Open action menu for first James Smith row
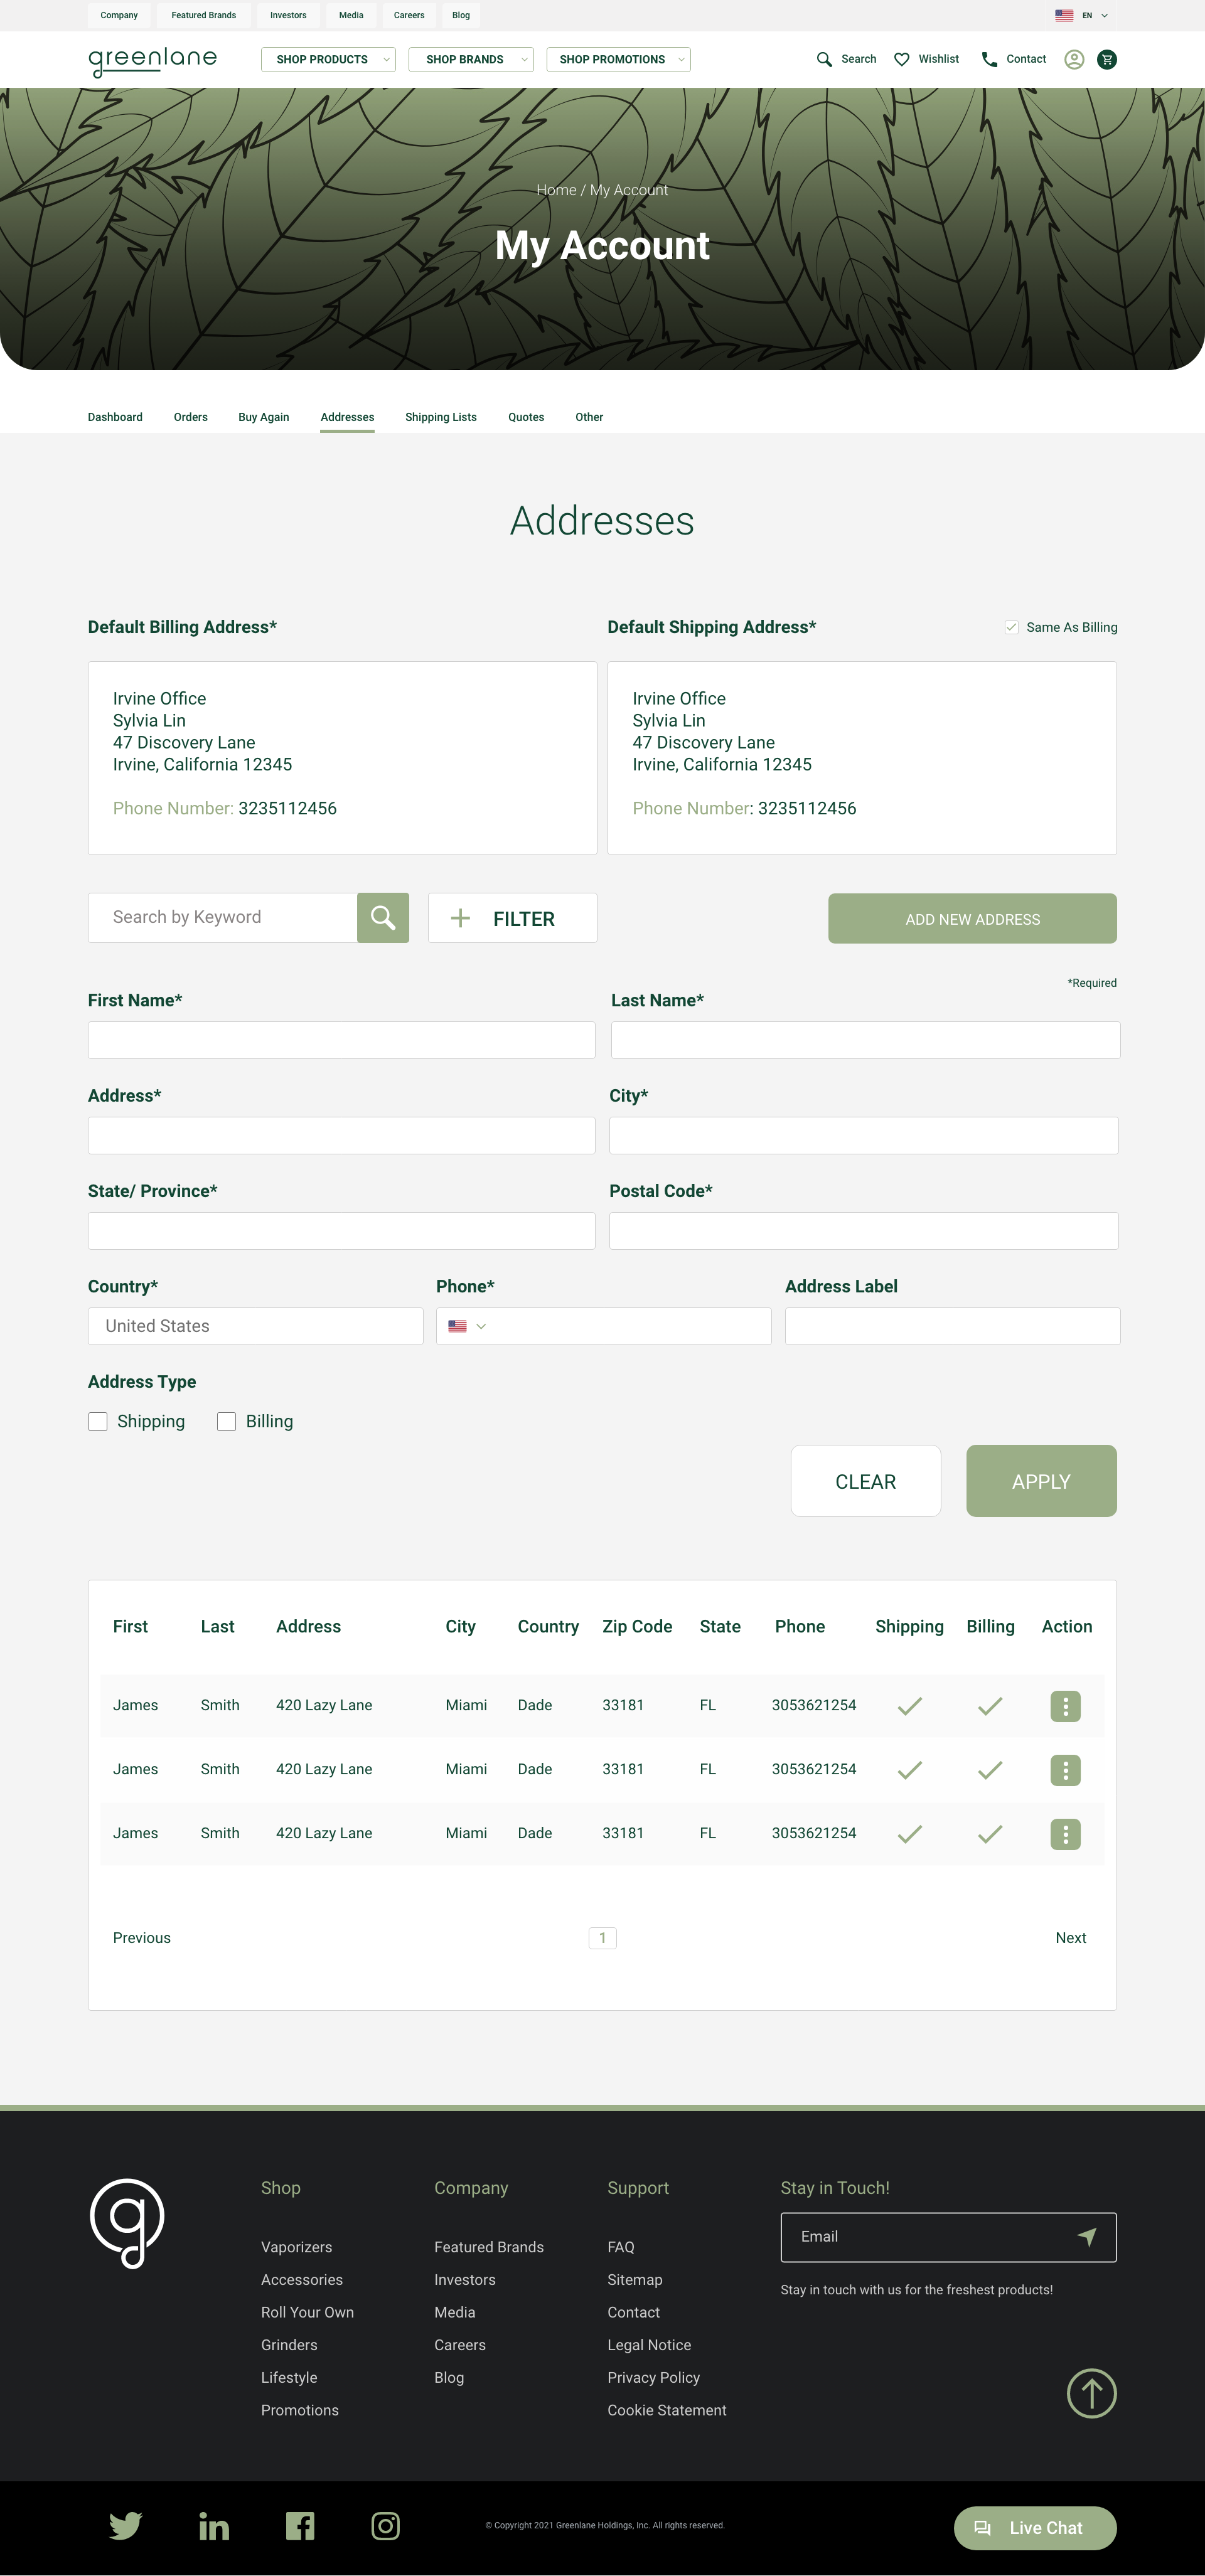1205x2576 pixels. coord(1065,1706)
